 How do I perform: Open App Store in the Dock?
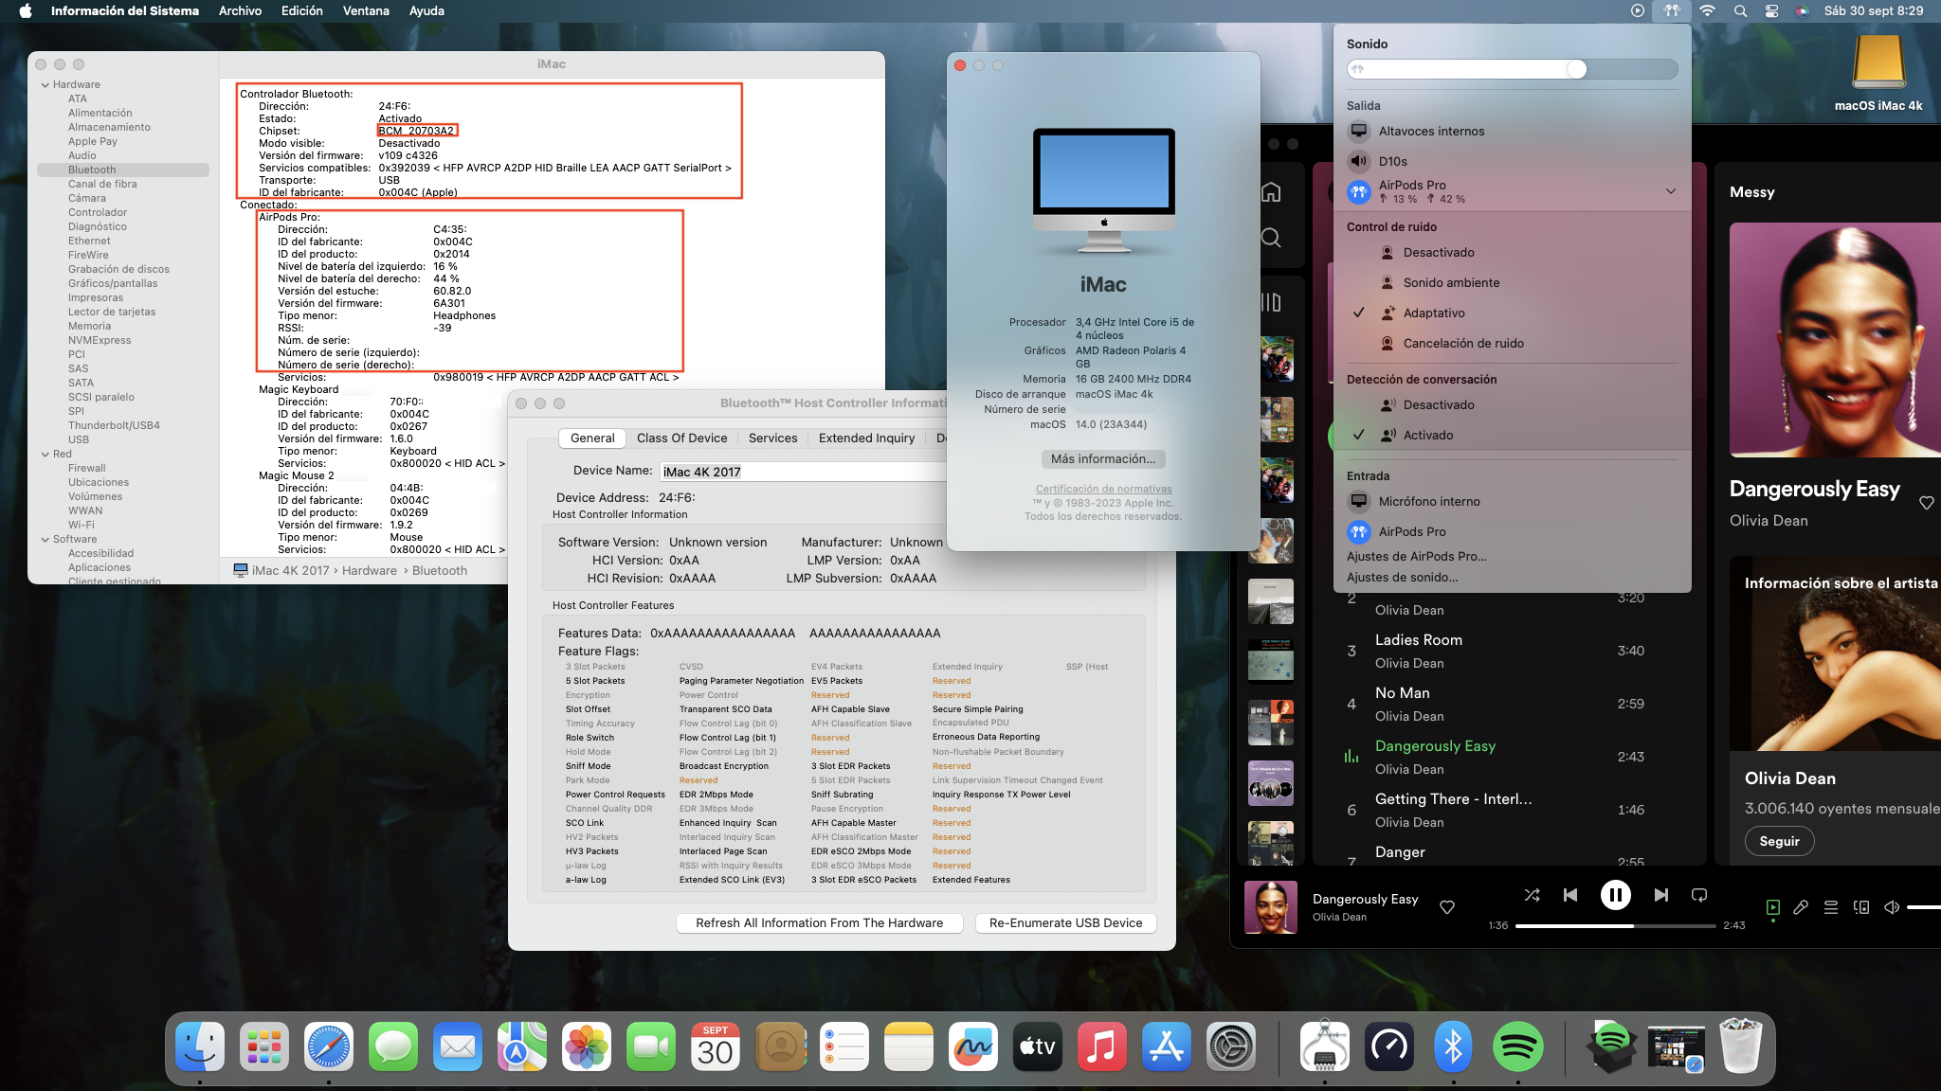1167,1046
